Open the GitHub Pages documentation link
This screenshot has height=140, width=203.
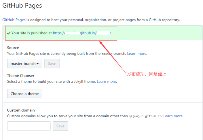14,20
